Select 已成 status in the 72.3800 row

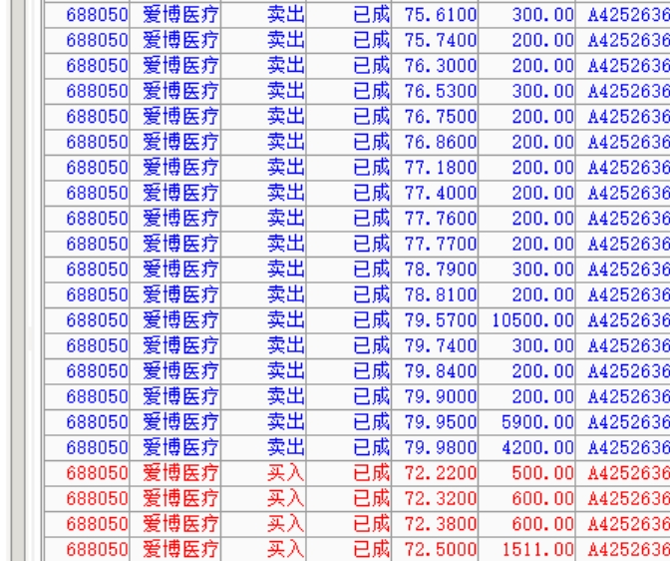pos(371,524)
